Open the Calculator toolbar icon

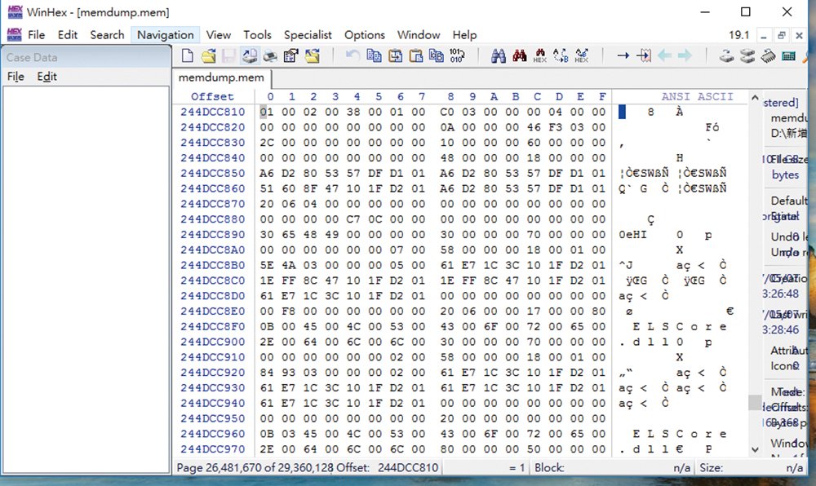tap(788, 55)
